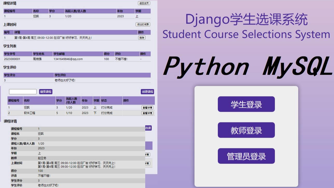Click the Student Course Selections System subtitle
334x188 pixels.
[x=246, y=34]
